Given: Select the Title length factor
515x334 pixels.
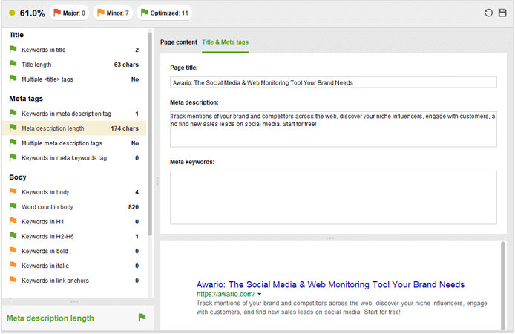Looking at the screenshot, I should click(x=74, y=65).
